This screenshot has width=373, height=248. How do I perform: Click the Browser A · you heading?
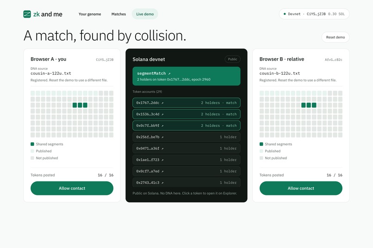point(48,59)
